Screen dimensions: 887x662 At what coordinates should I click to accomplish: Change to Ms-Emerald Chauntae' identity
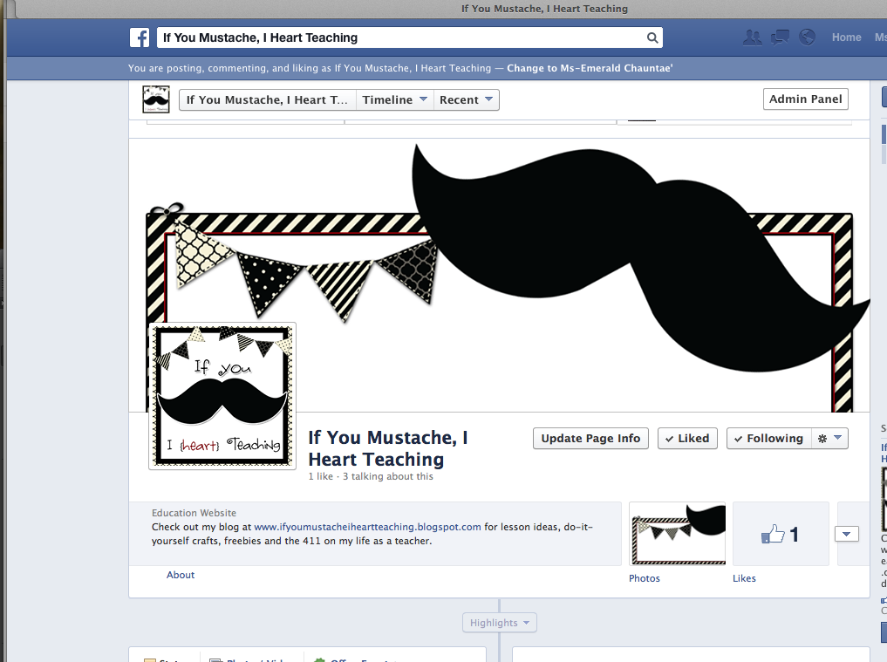pos(590,68)
